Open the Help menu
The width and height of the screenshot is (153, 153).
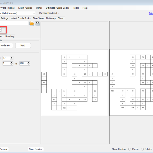click(85, 8)
